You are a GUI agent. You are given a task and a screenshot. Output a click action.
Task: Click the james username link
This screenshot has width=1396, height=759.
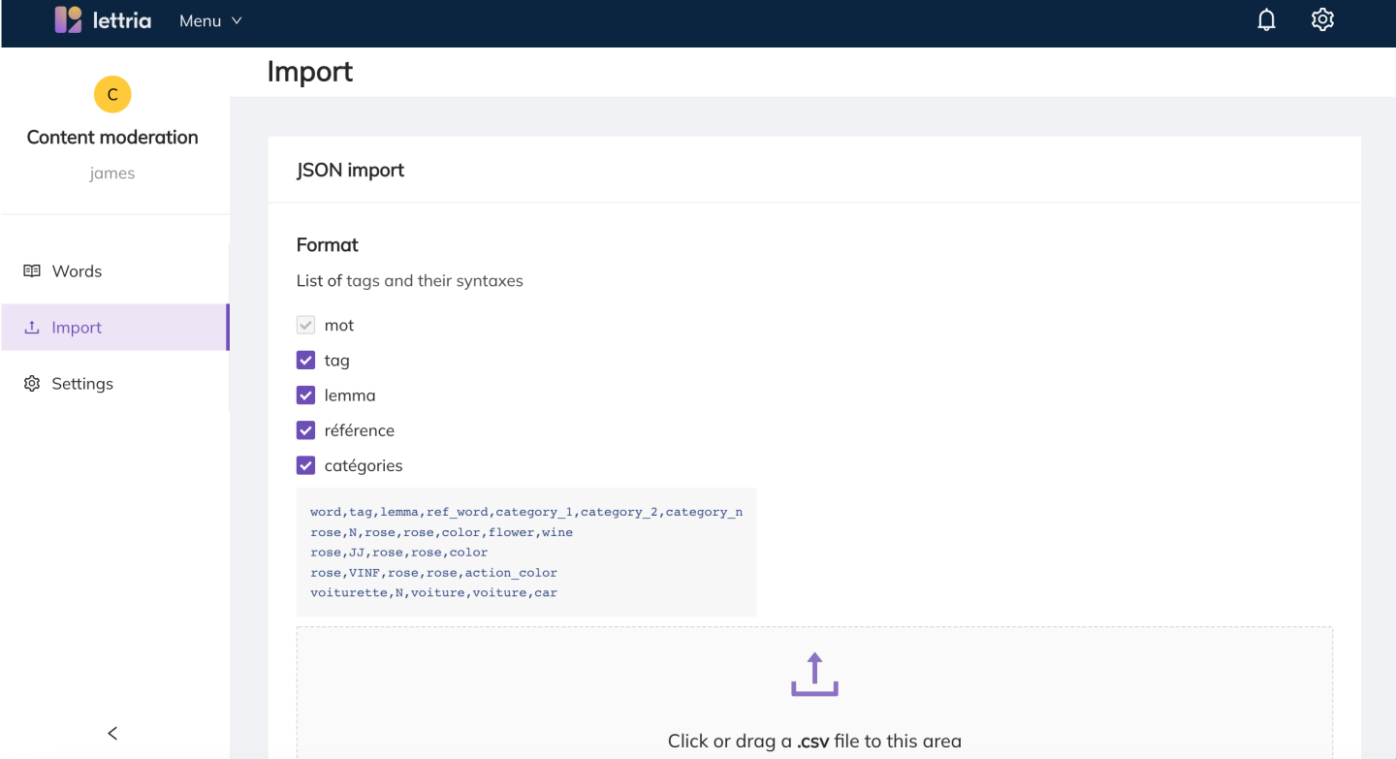(x=112, y=173)
